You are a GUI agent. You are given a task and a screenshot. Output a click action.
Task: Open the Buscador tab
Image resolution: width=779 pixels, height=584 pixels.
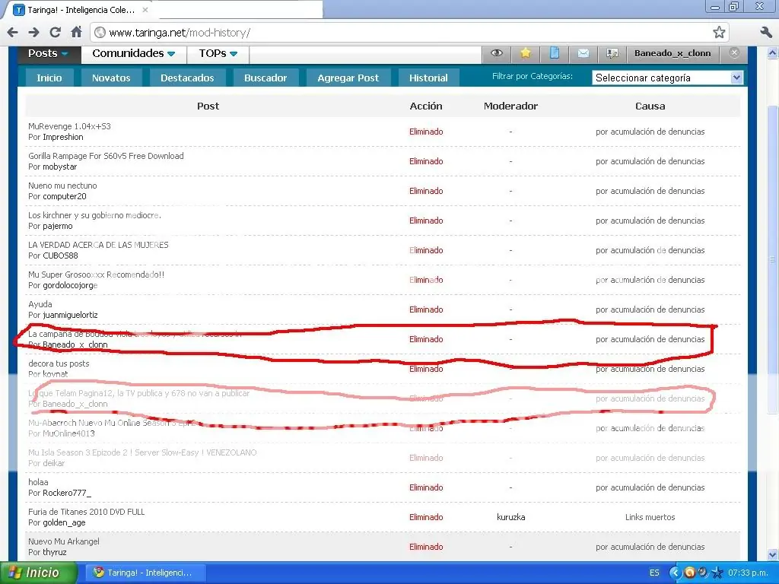[x=265, y=78]
